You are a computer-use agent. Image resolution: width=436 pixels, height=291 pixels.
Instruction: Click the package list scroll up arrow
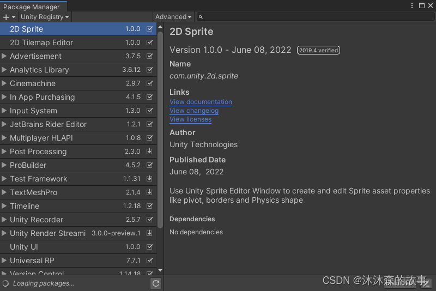[x=160, y=27]
